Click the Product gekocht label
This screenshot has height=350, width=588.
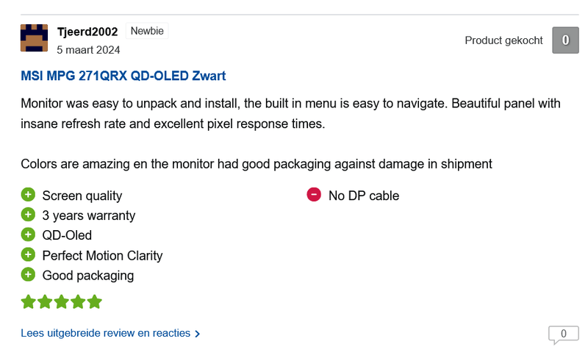point(503,40)
